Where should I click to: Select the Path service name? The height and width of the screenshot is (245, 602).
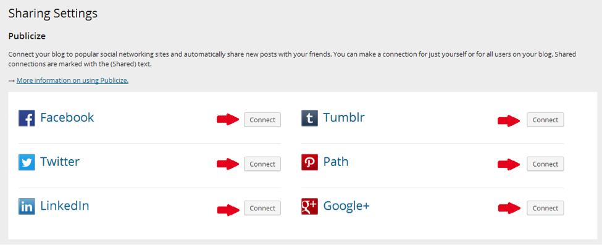pos(336,162)
